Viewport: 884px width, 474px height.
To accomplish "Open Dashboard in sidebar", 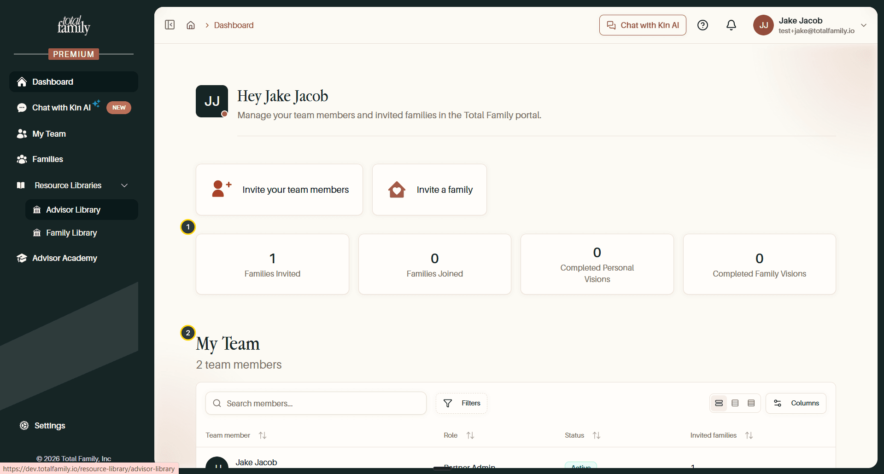I will coord(74,82).
